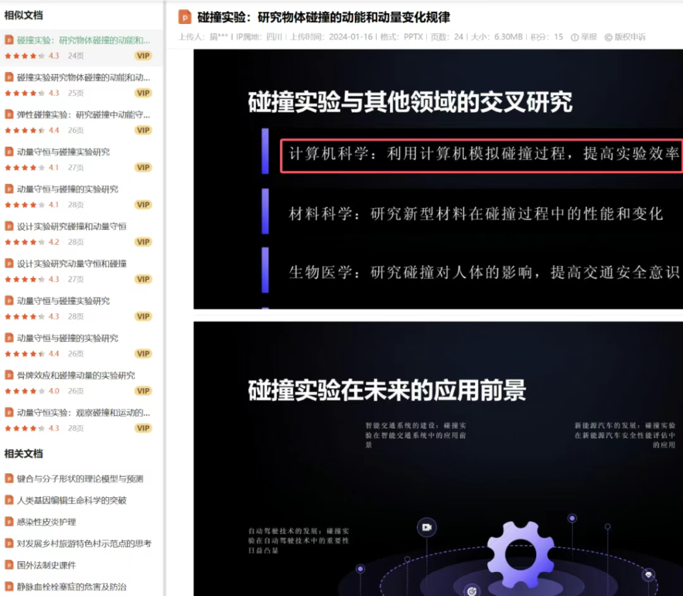
Task: Click the document icon beside 感染性皮炎护理
Action: 9,521
